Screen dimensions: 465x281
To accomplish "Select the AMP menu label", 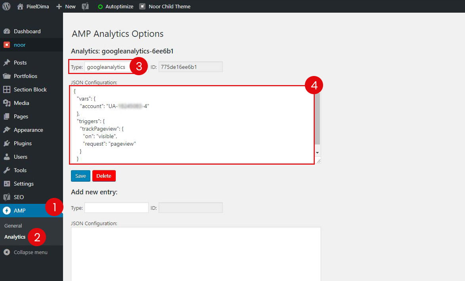I will 19,211.
